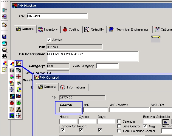Open the Optional tab in P/N Master
This screenshot has width=172, height=136.
coord(163,29)
